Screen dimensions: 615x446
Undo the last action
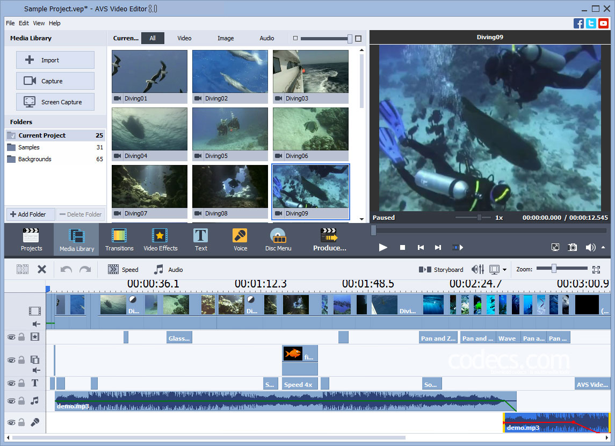click(x=66, y=270)
